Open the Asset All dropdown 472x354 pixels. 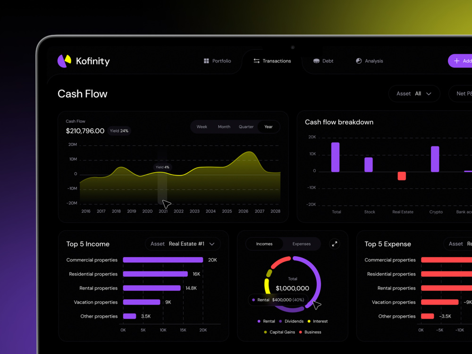(x=414, y=93)
